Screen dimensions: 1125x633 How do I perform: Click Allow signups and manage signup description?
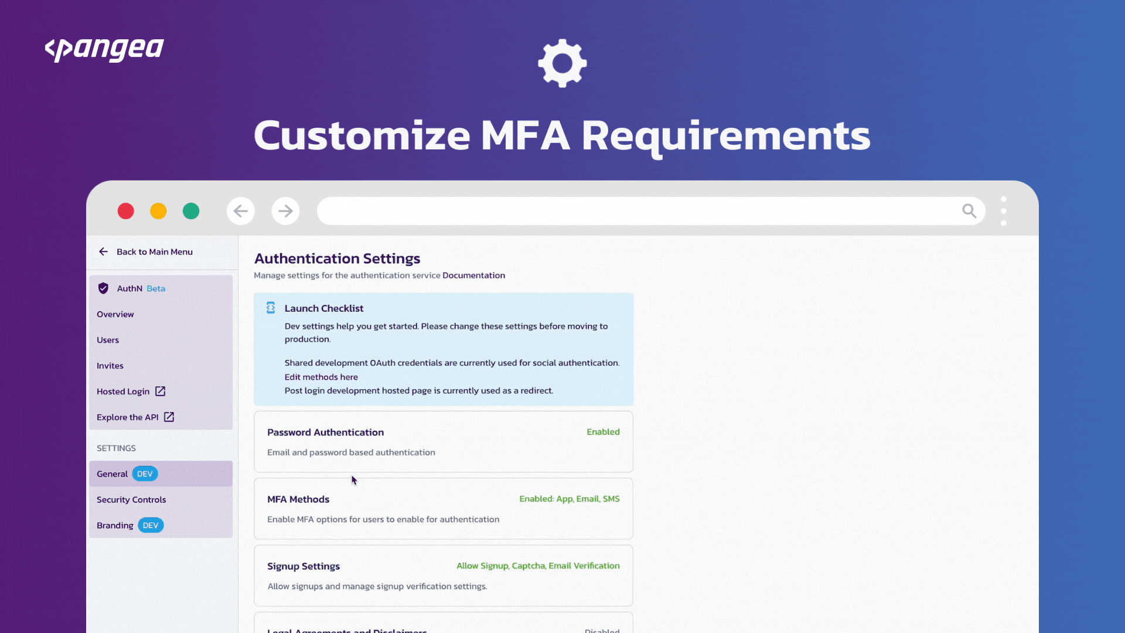(x=377, y=586)
